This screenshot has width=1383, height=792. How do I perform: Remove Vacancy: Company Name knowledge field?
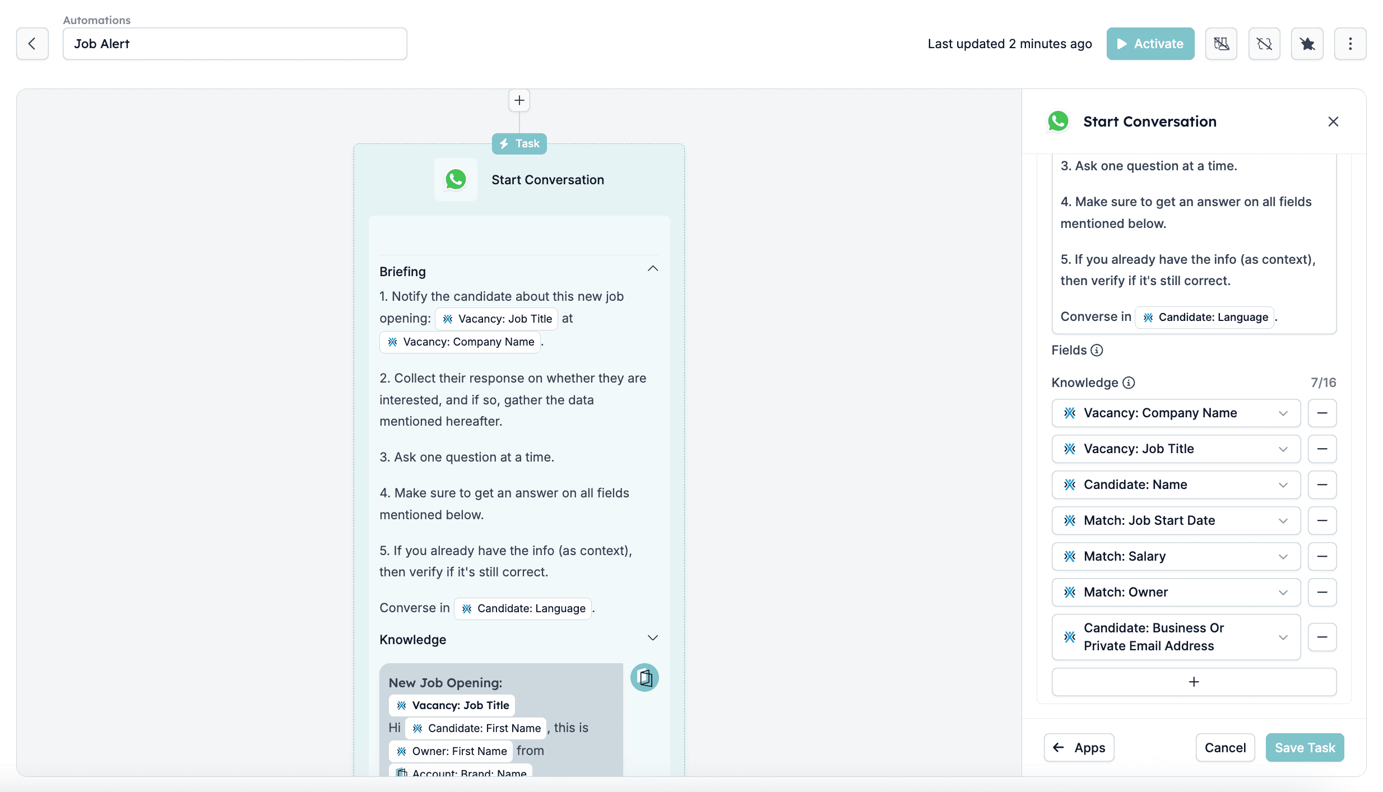1322,413
